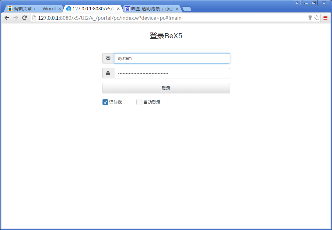This screenshot has width=332, height=230.
Task: Open the Chrome user profile button
Action: tap(296, 3)
